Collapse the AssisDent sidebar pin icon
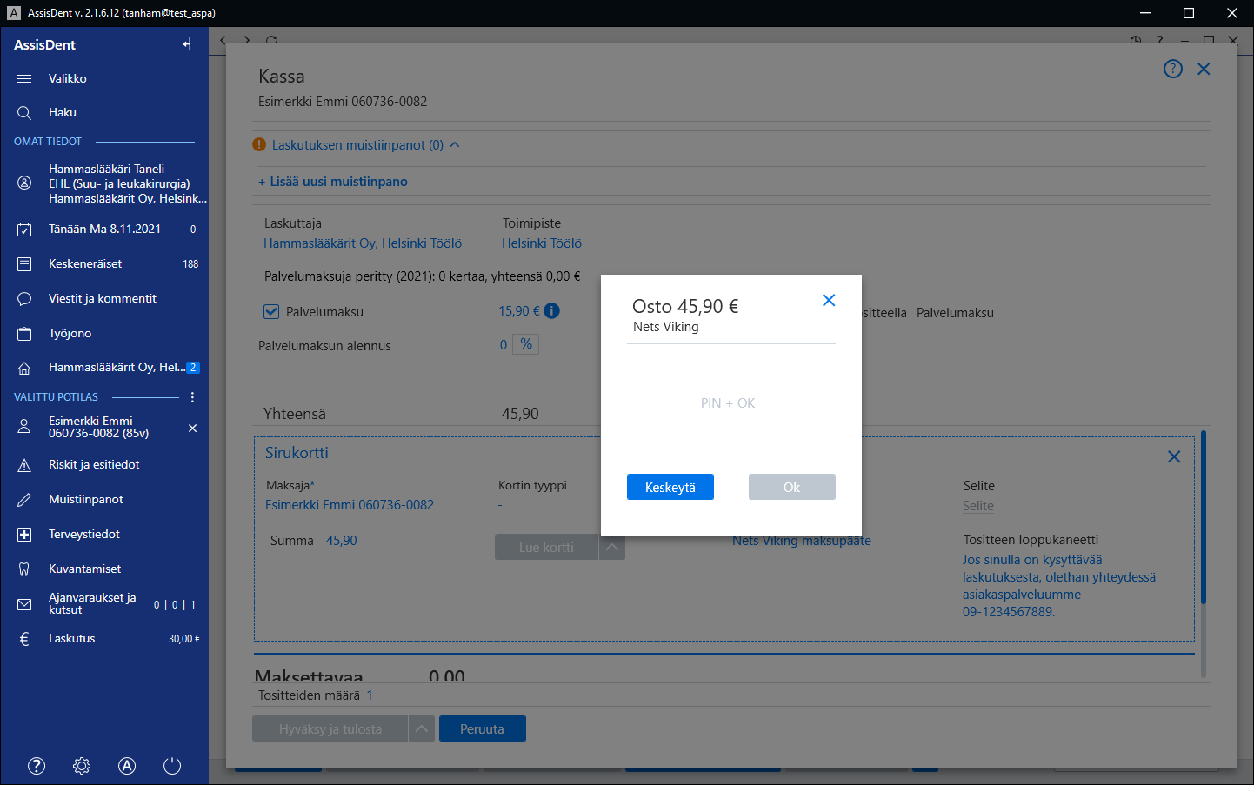 coord(187,44)
